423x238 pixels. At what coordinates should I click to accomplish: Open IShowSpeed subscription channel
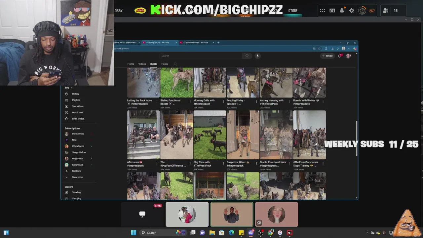click(78, 146)
